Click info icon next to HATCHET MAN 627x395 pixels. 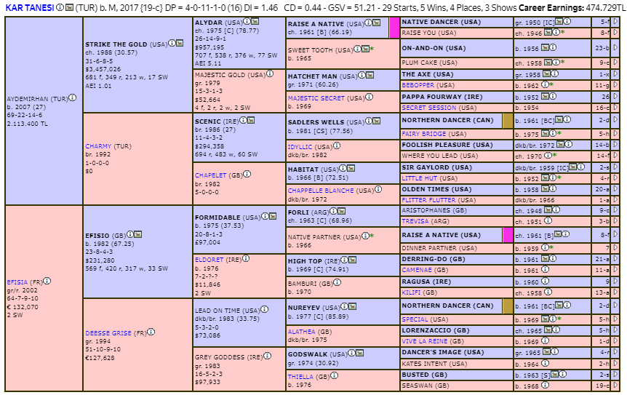pos(362,75)
